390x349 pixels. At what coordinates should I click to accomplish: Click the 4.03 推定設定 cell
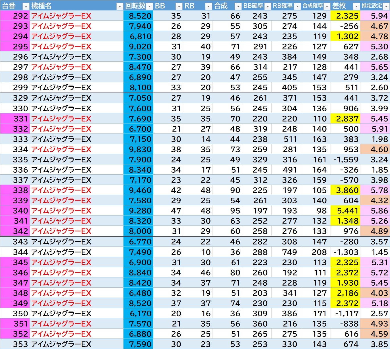(x=375, y=293)
